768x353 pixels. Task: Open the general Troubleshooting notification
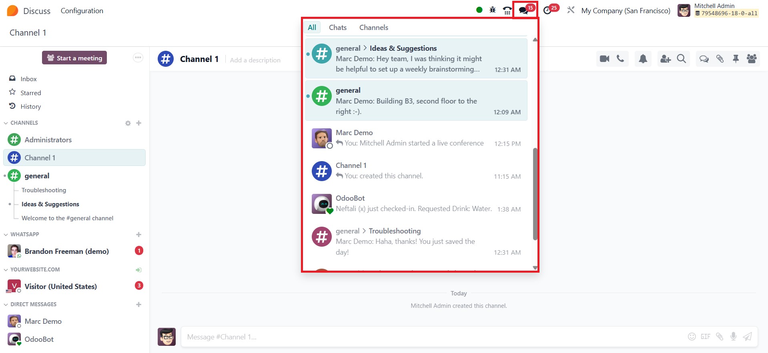click(416, 241)
